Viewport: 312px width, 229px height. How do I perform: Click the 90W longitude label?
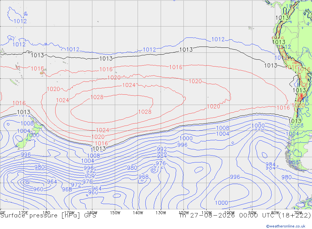click(252, 213)
